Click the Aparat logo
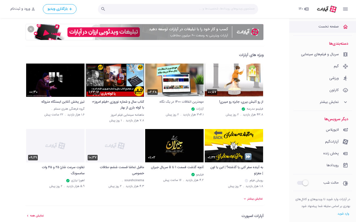 pos(327,9)
